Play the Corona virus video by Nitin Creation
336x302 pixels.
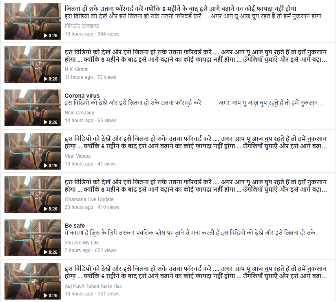[x=33, y=108]
